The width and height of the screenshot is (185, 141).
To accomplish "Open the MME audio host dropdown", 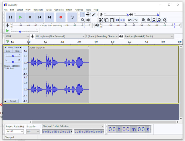I will [17, 36].
